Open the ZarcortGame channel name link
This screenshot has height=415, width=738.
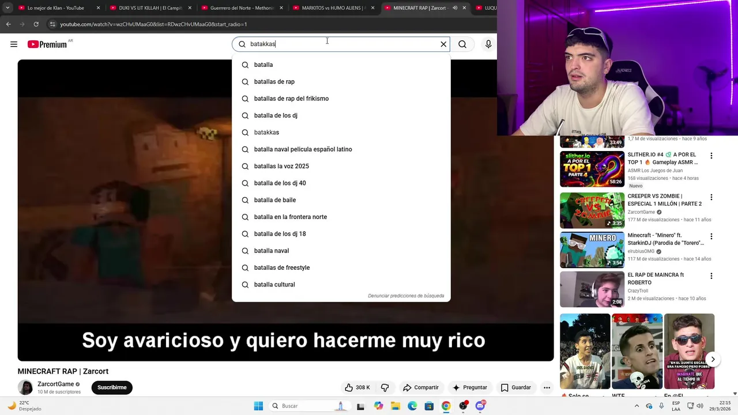pos(56,384)
